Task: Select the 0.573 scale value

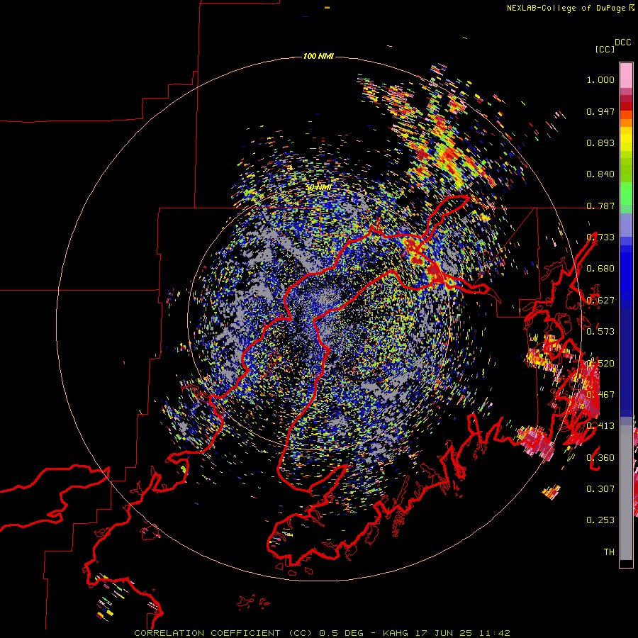Action: [x=600, y=332]
